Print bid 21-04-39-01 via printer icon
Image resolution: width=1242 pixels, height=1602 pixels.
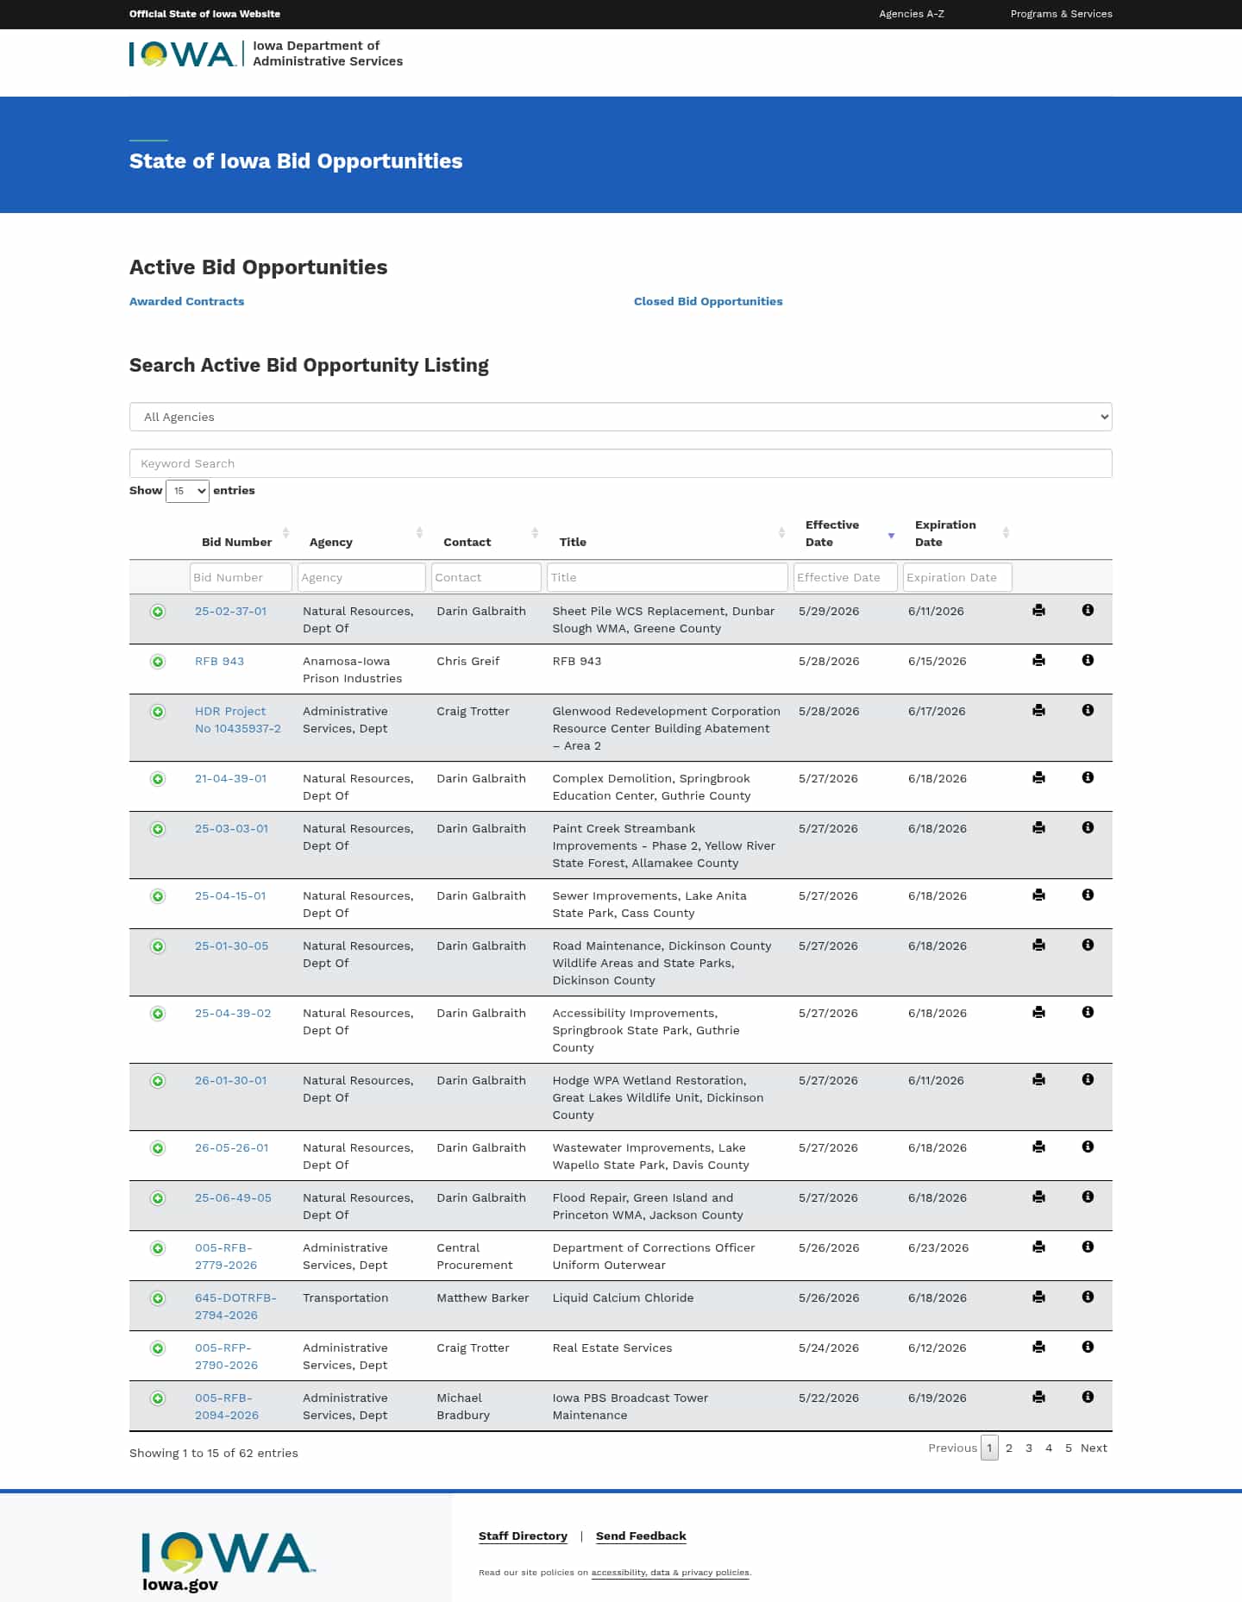[1038, 777]
